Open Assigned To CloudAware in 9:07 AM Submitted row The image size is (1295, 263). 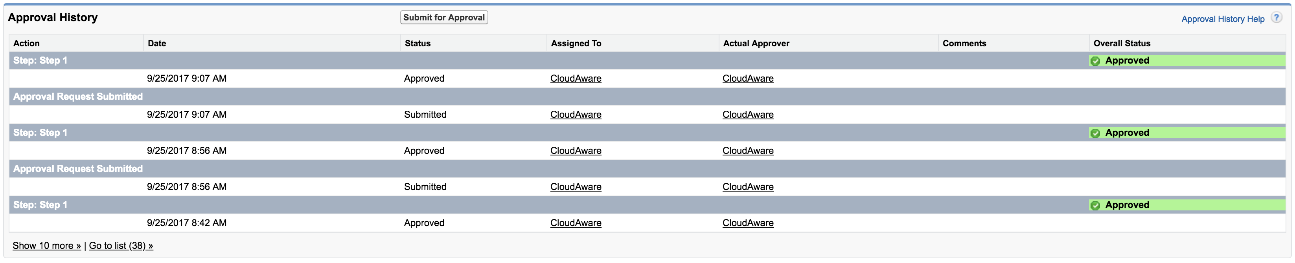[x=576, y=115]
